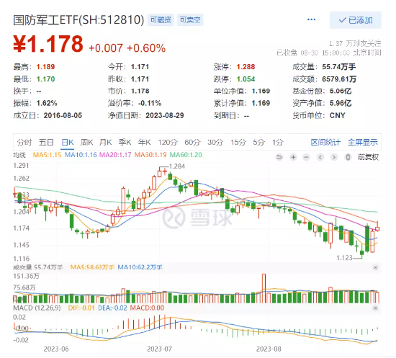The height and width of the screenshot is (358, 396).
Task: Switch to the 分时 tab
Action: tap(24, 142)
